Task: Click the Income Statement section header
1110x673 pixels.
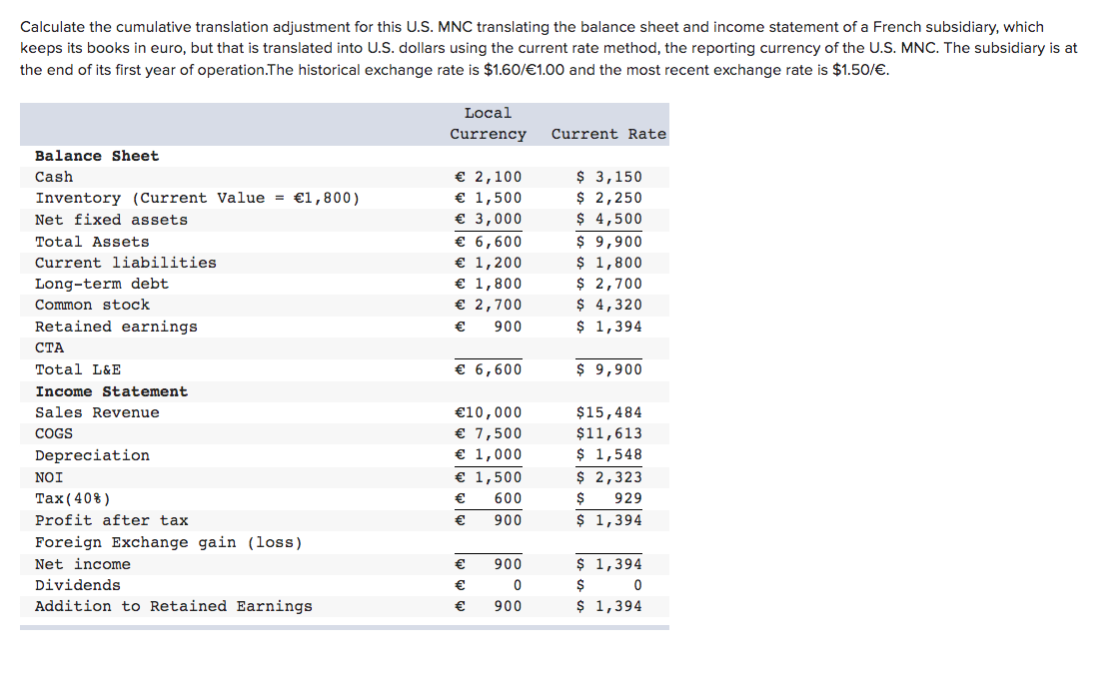Action: tap(111, 390)
